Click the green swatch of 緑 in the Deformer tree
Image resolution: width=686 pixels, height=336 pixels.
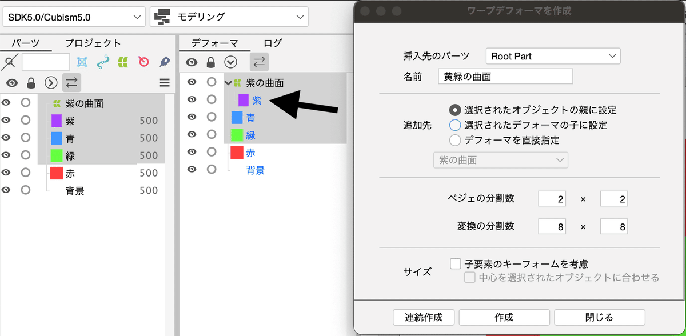coord(237,135)
